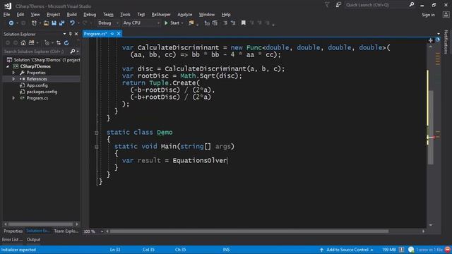The image size is (452, 254).
Task: Click the green Start debugging button
Action: coord(172,23)
